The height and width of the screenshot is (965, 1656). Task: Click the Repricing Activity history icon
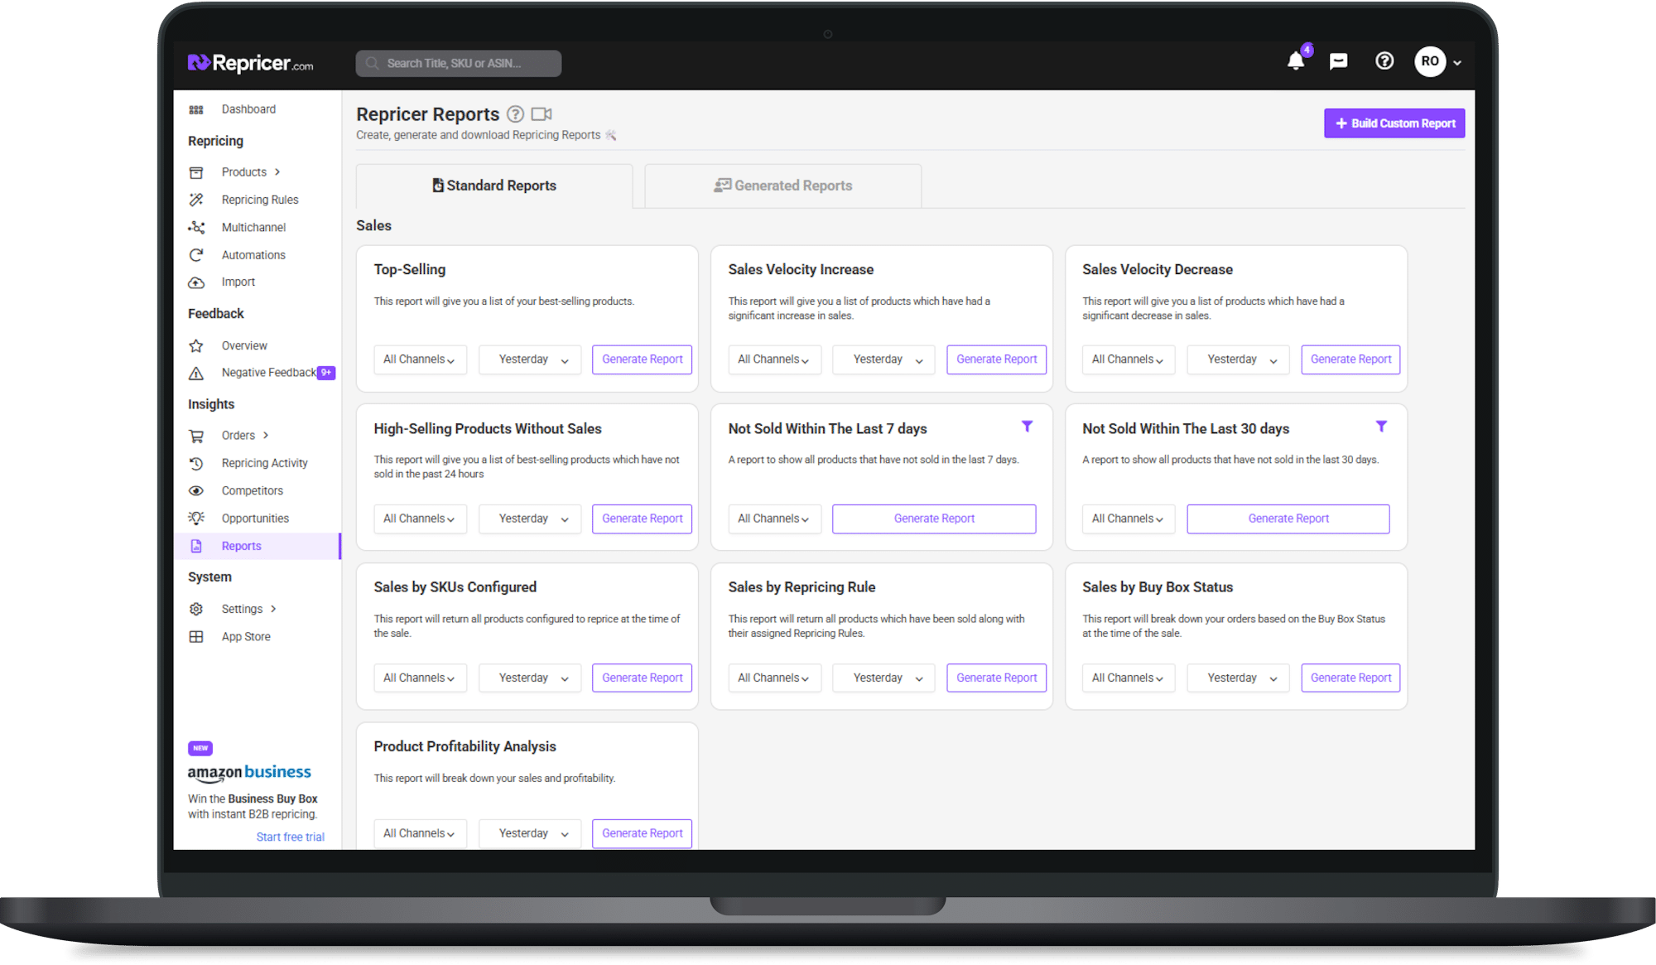(196, 463)
